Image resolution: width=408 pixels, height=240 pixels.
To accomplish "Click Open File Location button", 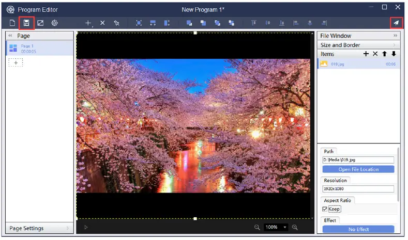I will [358, 169].
